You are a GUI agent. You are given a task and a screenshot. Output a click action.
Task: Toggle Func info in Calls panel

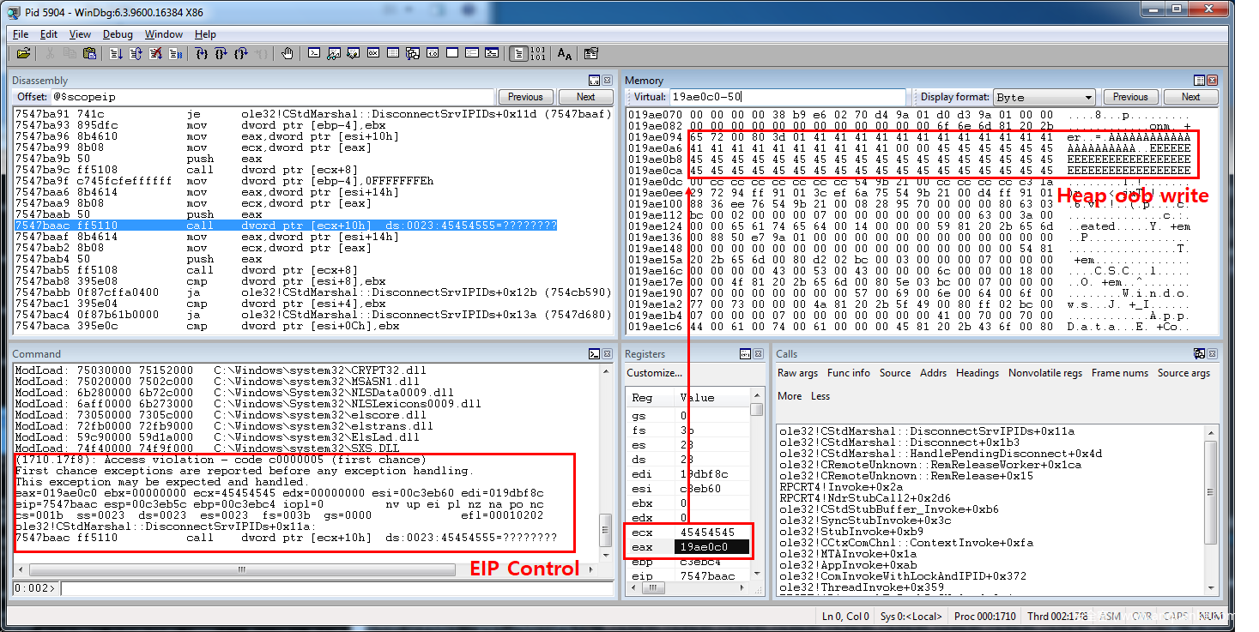coord(848,373)
